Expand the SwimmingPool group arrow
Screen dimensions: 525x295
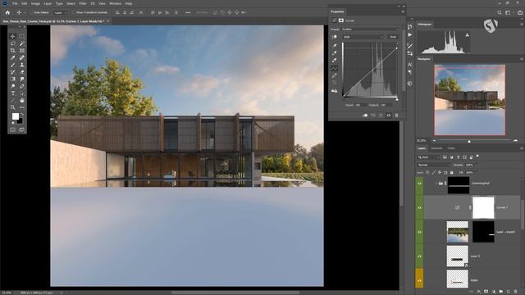click(x=436, y=184)
